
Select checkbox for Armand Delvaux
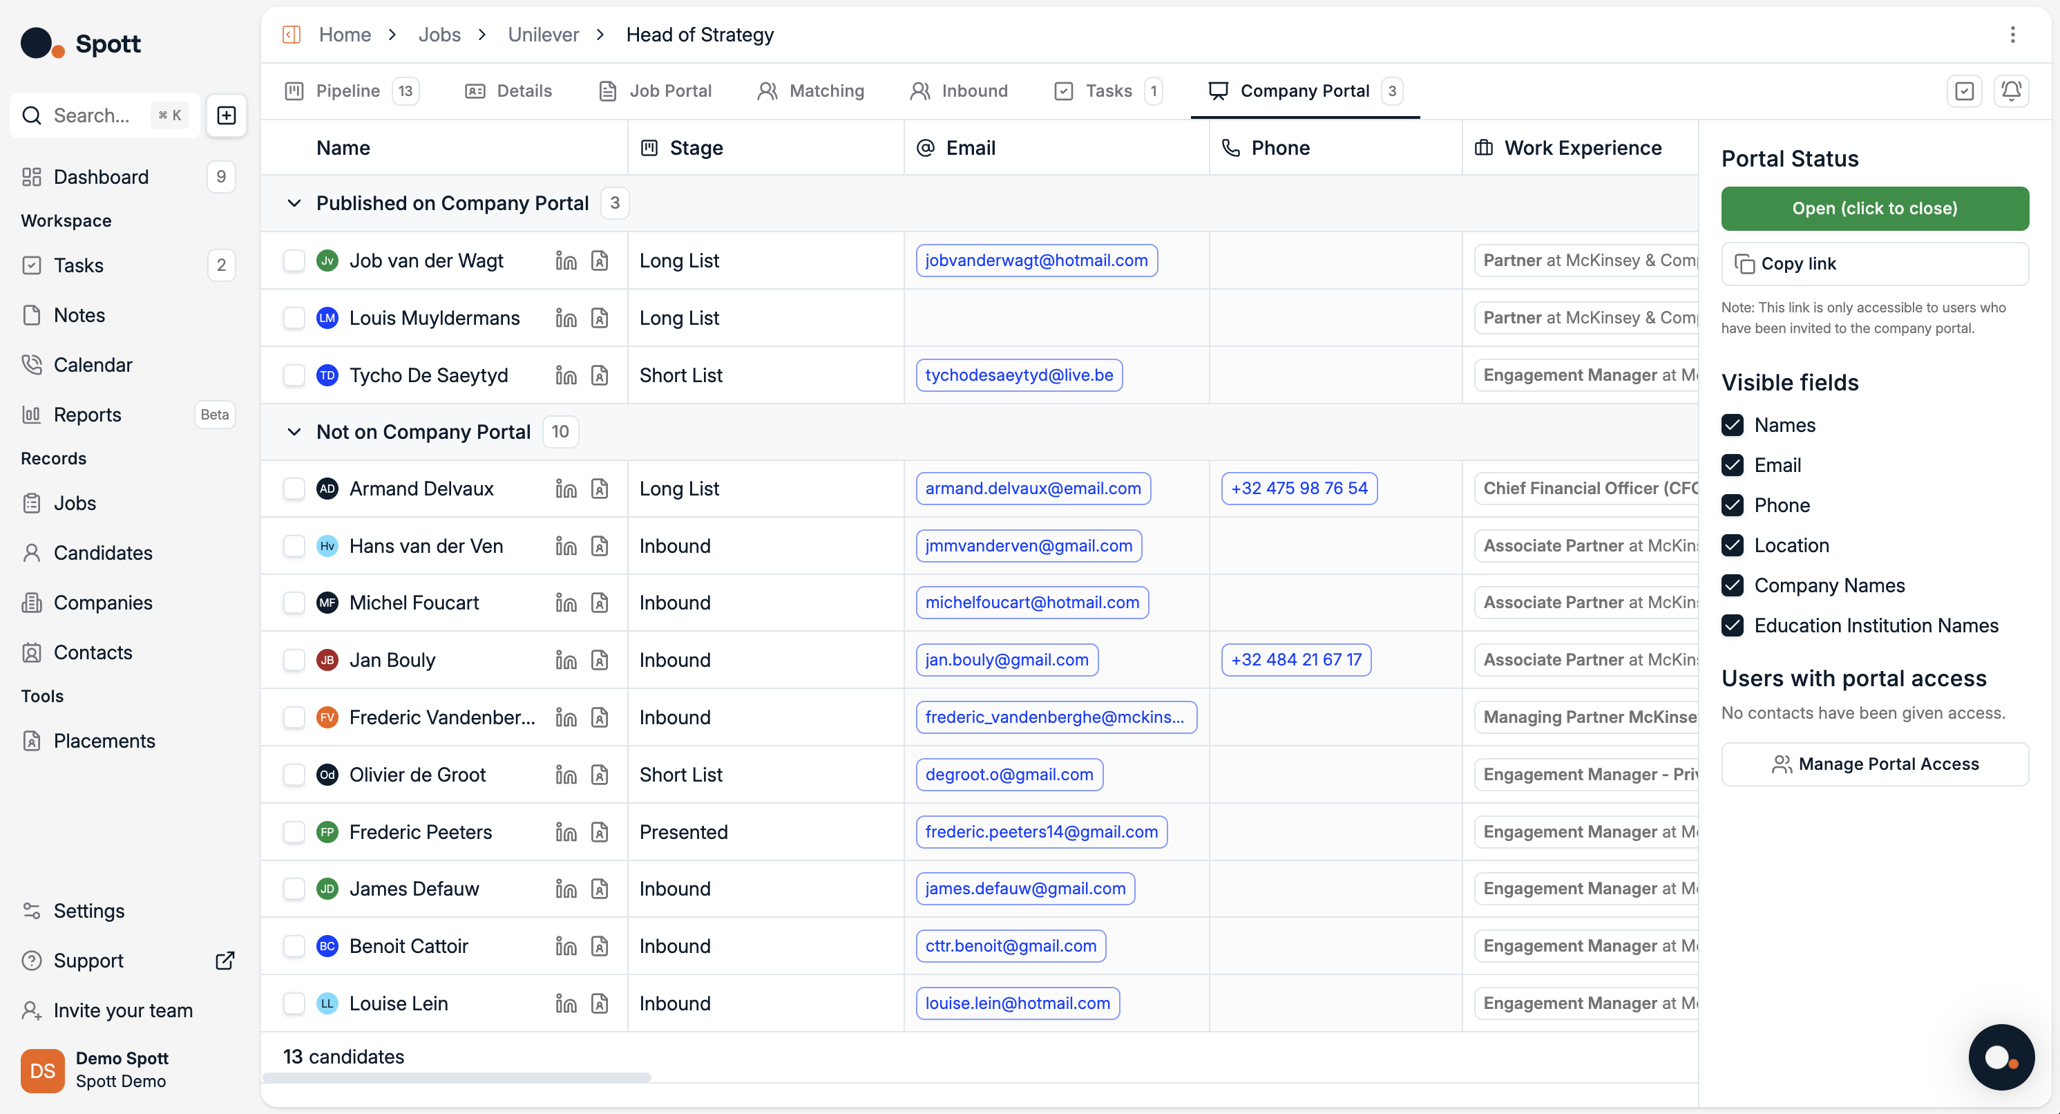(294, 489)
